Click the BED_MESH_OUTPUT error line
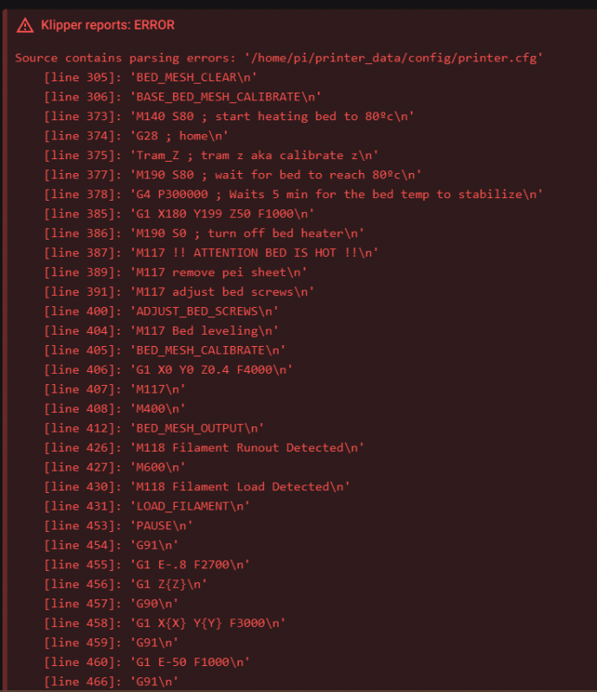Image resolution: width=597 pixels, height=692 pixels. pos(154,428)
